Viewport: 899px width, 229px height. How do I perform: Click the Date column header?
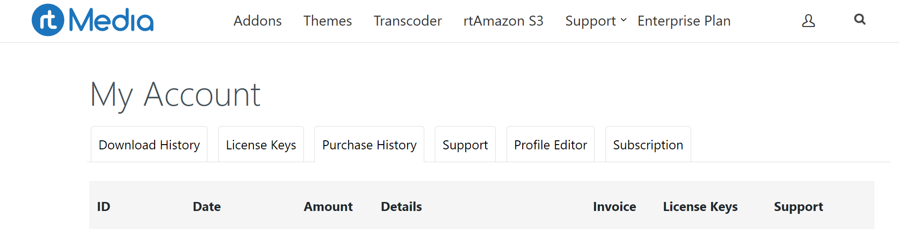[x=206, y=207]
